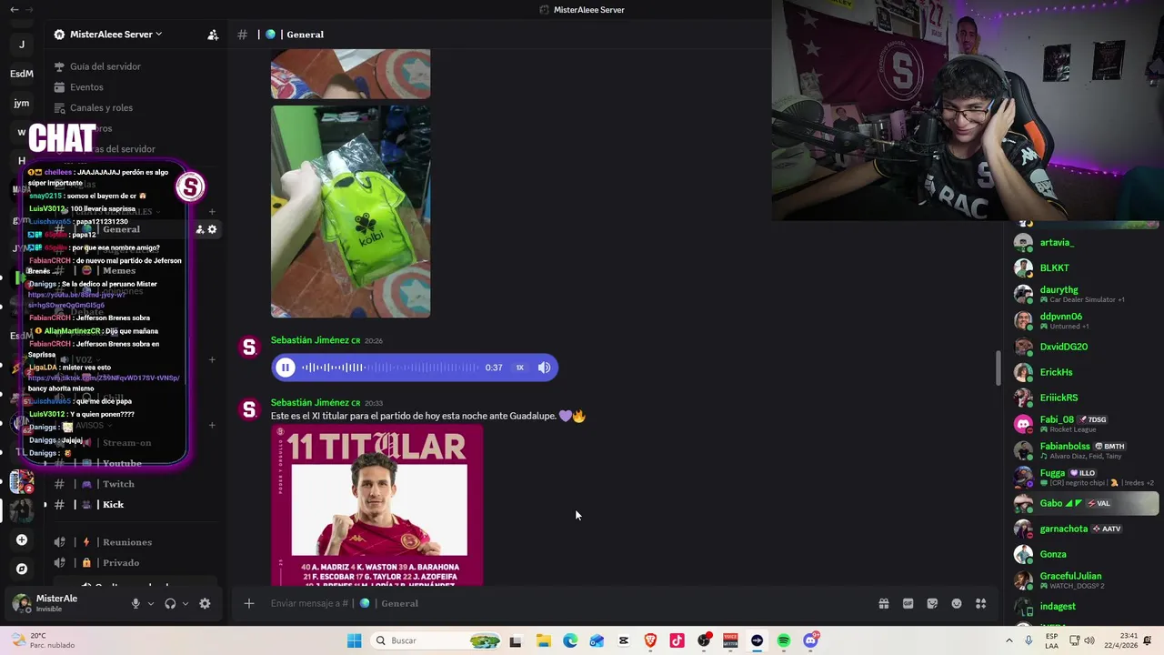This screenshot has height=655, width=1164.
Task: Open microphone input options chevron
Action: click(151, 603)
